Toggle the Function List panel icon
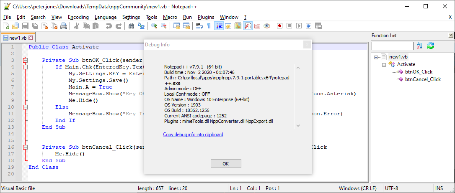 pyautogui.click(x=248, y=26)
